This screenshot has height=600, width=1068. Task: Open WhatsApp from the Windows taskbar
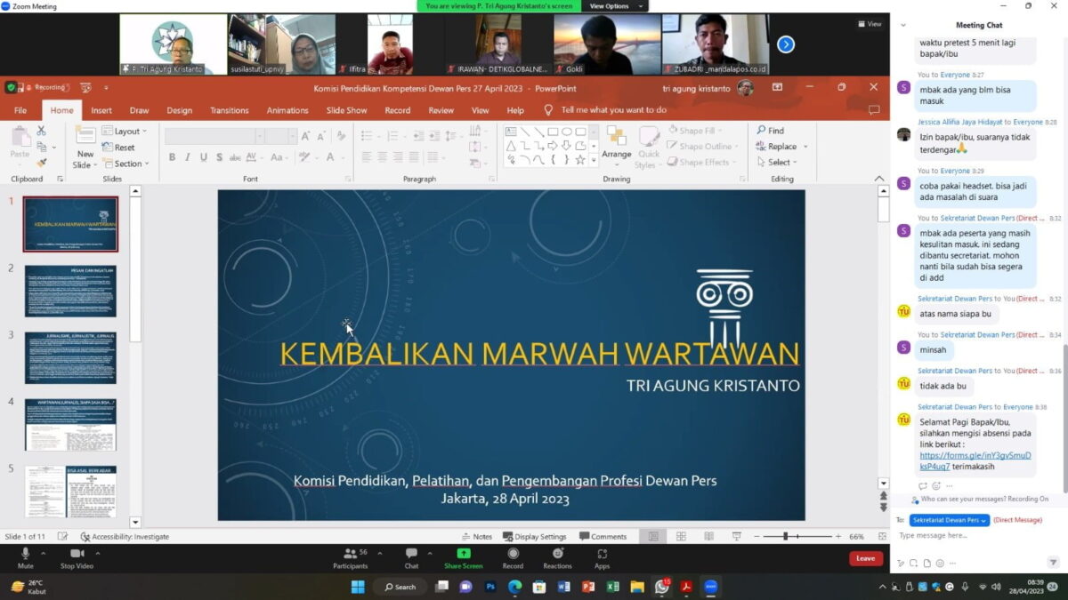662,587
